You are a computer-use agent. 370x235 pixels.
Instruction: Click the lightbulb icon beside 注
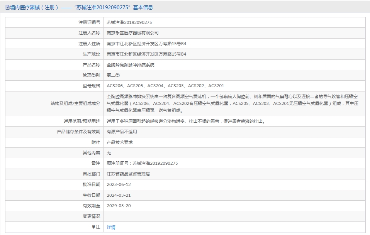(x=93, y=227)
